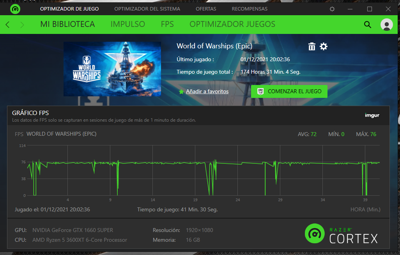Image resolution: width=400 pixels, height=255 pixels.
Task: Click the World of Warships cover thumbnail
Action: 112,69
